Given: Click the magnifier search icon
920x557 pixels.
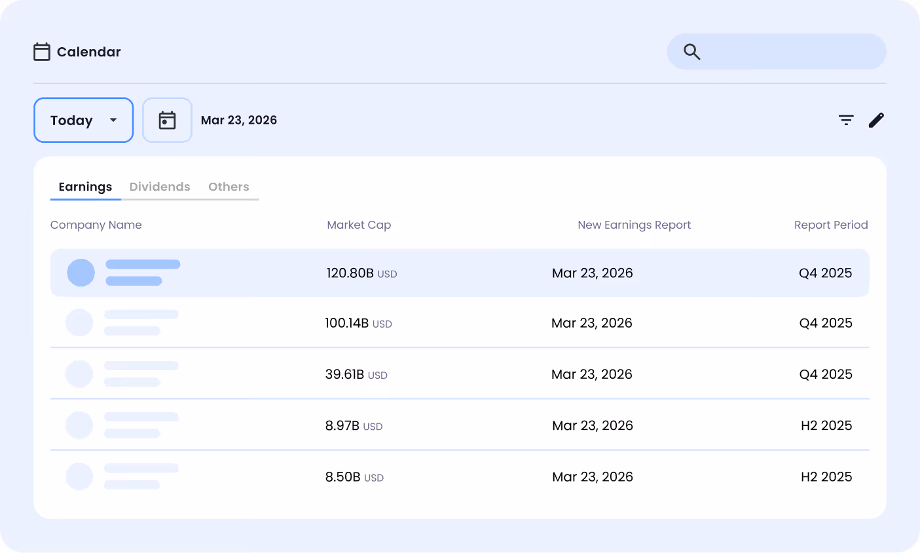Looking at the screenshot, I should tap(692, 52).
